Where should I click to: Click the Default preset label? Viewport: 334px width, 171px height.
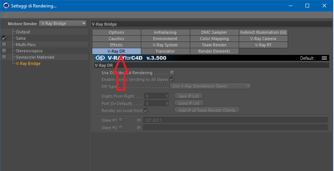tap(307, 58)
